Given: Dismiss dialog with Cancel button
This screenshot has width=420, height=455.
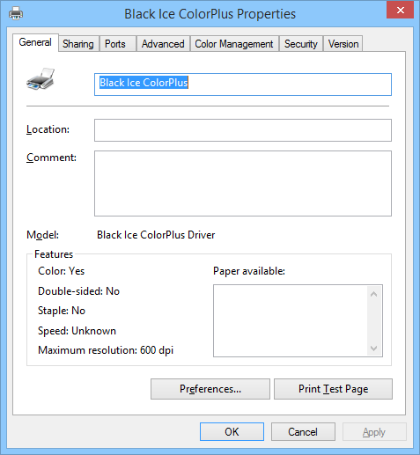Looking at the screenshot, I should pos(303,432).
